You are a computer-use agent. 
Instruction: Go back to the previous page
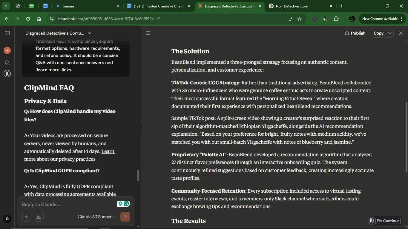[7, 19]
